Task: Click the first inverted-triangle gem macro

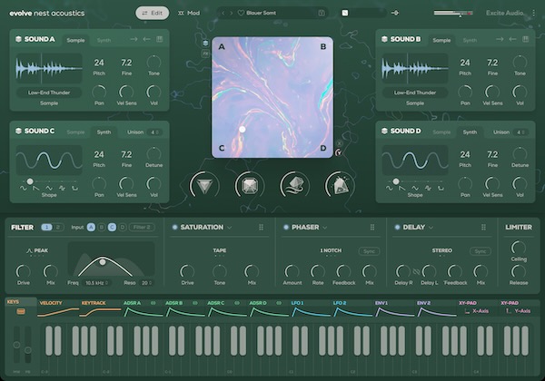Action: tap(204, 186)
